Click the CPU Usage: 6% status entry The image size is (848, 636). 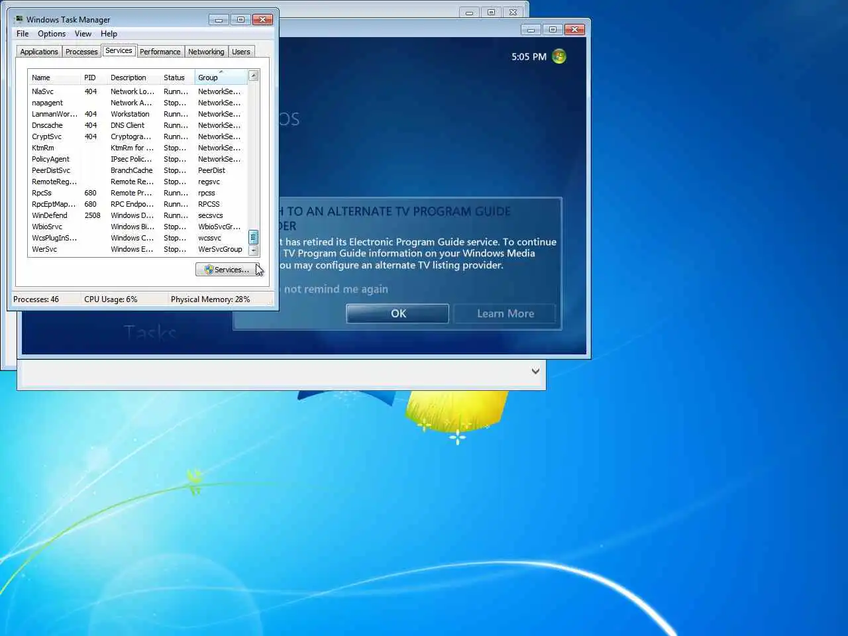tap(111, 299)
